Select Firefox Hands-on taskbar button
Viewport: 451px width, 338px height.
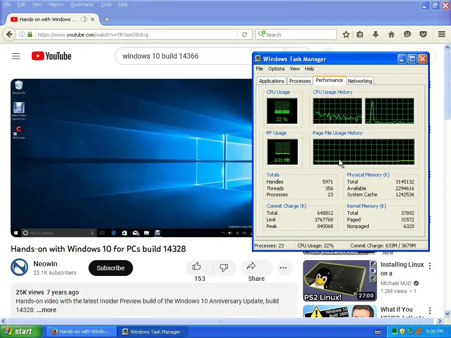coord(81,332)
